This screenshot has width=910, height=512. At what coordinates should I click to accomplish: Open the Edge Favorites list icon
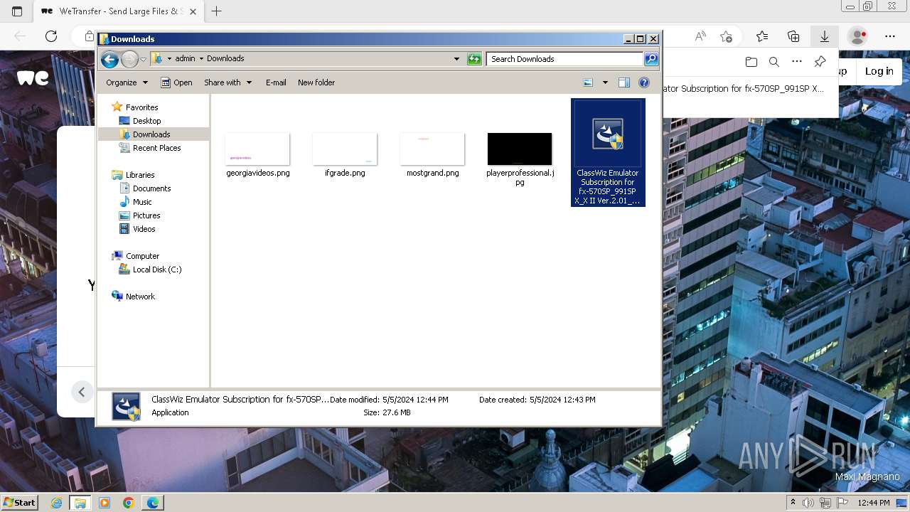[x=762, y=36]
